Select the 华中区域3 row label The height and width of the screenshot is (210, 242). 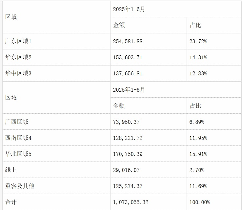click(x=18, y=73)
